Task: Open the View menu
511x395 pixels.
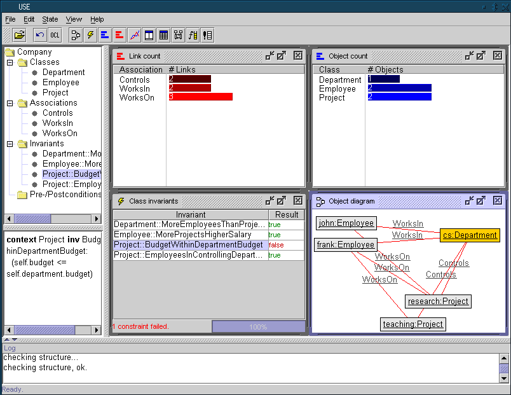Action: point(74,20)
